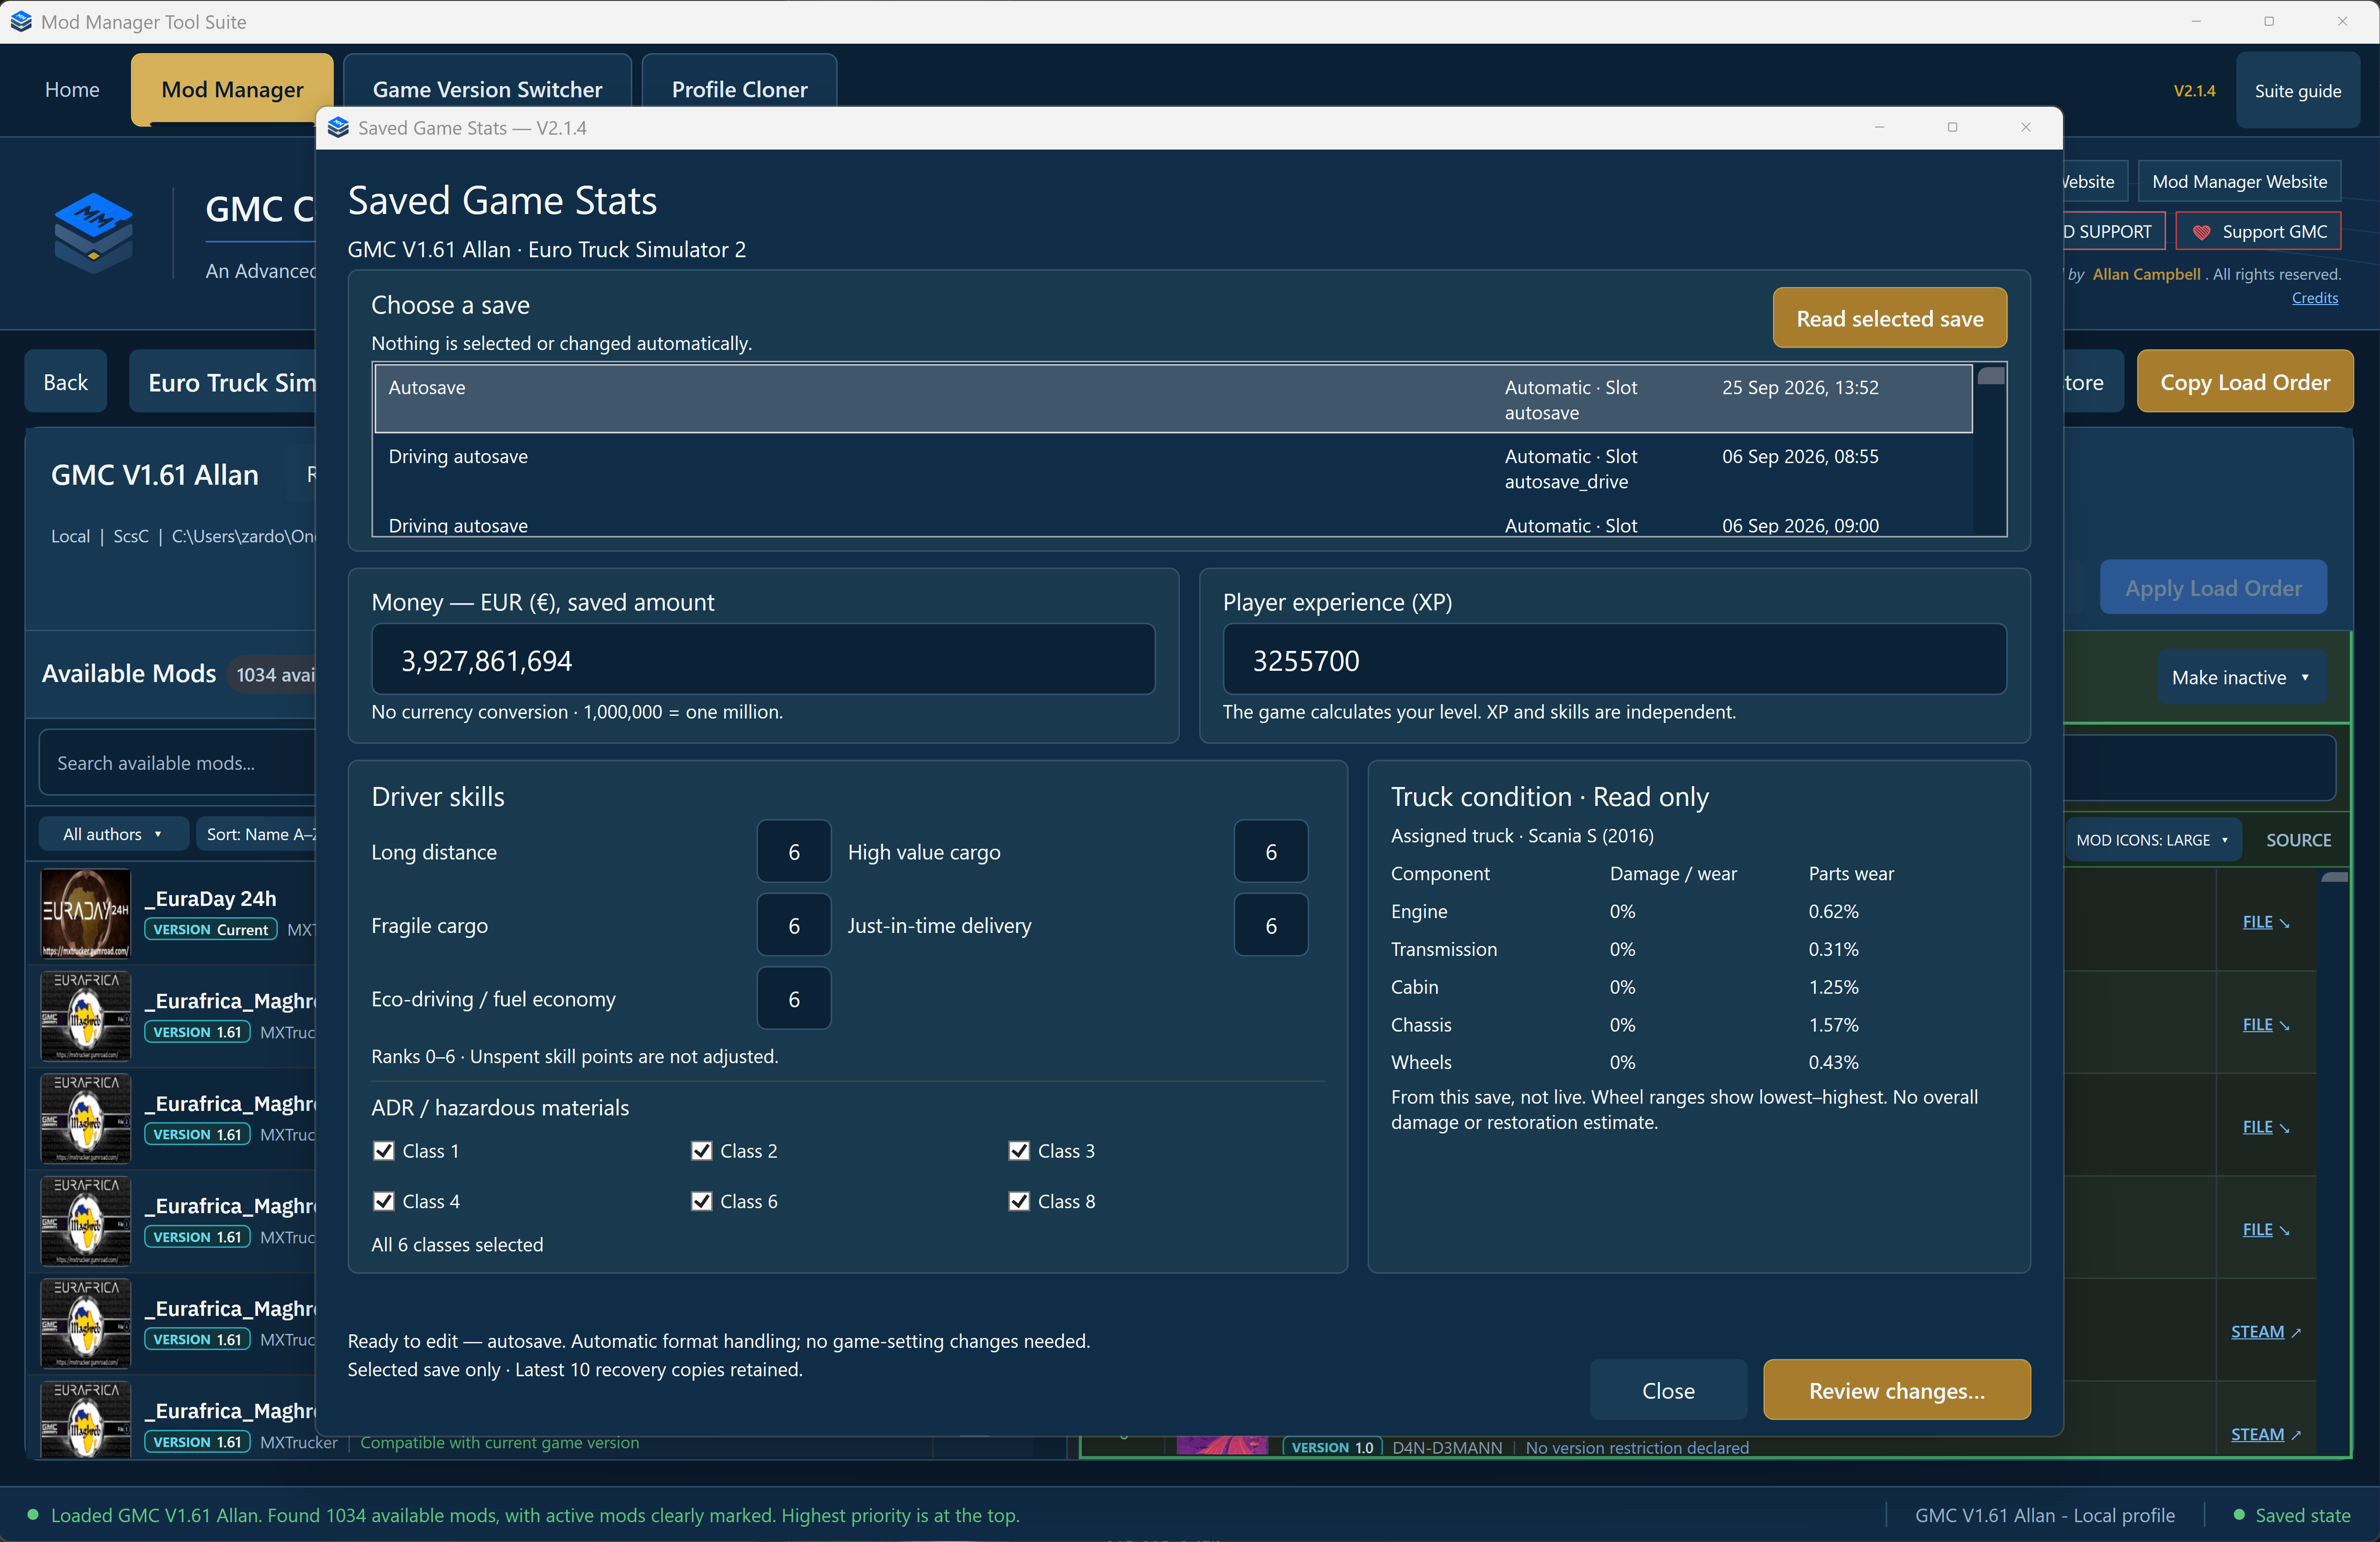The height and width of the screenshot is (1542, 2380).
Task: Click the Player experience XP field
Action: coord(1614,660)
